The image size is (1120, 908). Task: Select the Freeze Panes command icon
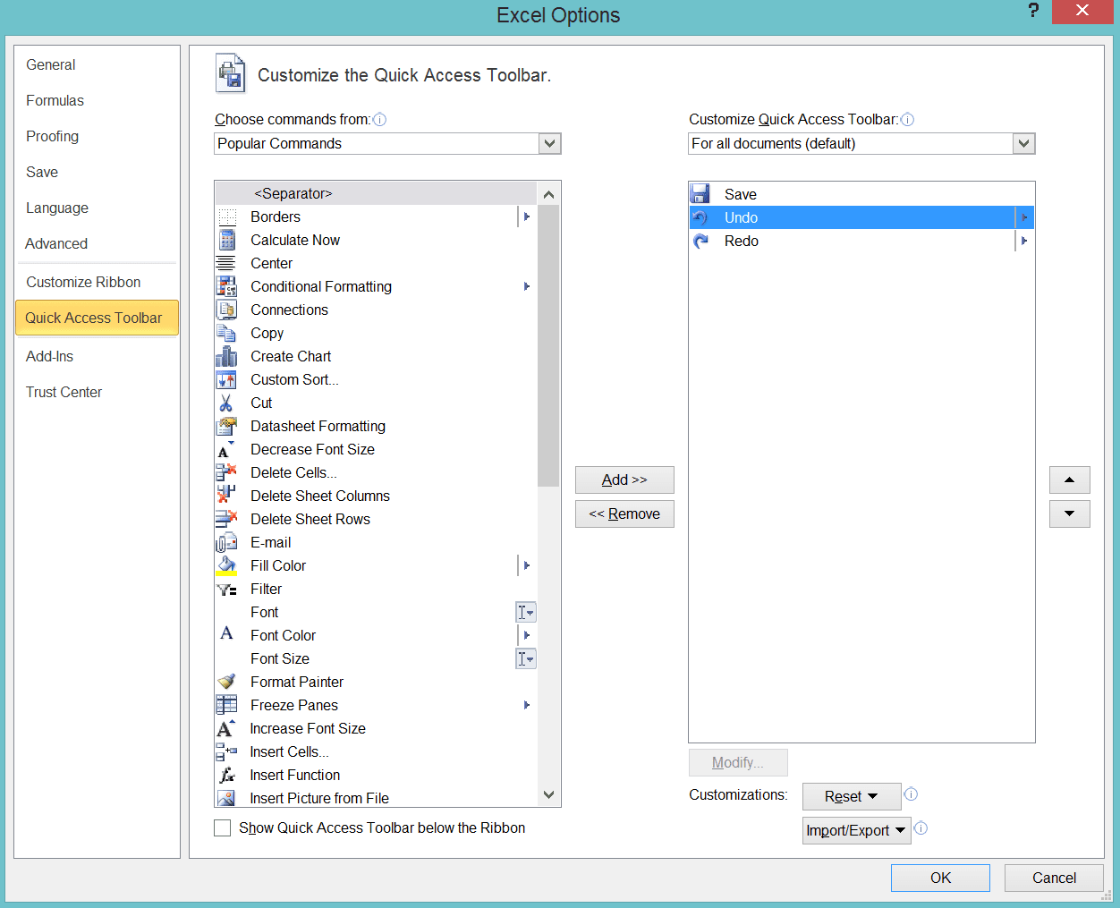pos(225,705)
